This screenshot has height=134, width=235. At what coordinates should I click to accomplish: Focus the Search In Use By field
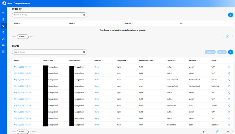tap(49, 15)
